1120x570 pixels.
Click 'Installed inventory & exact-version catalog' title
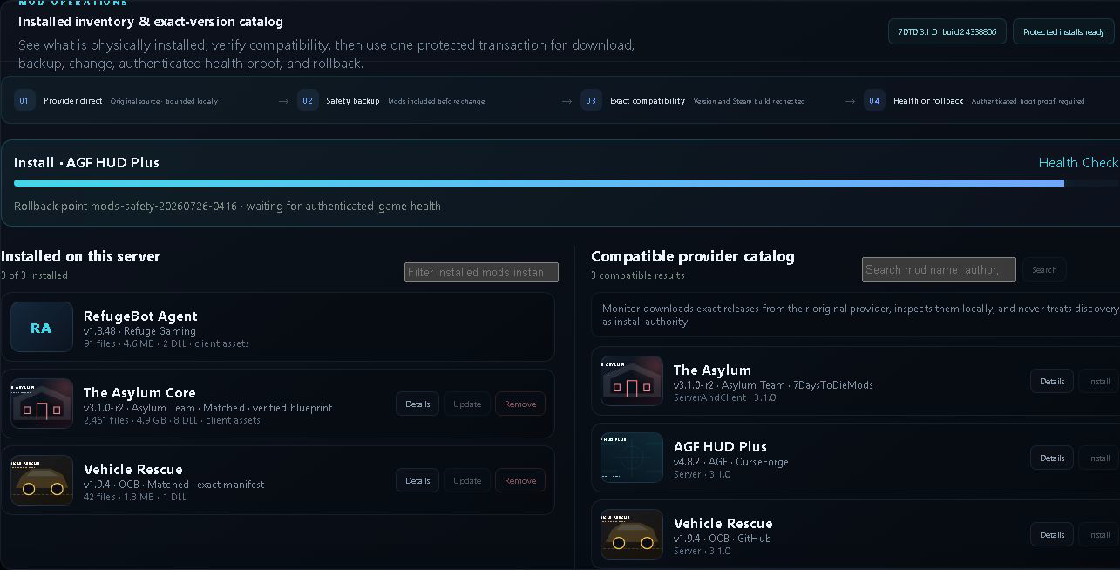pyautogui.click(x=151, y=22)
